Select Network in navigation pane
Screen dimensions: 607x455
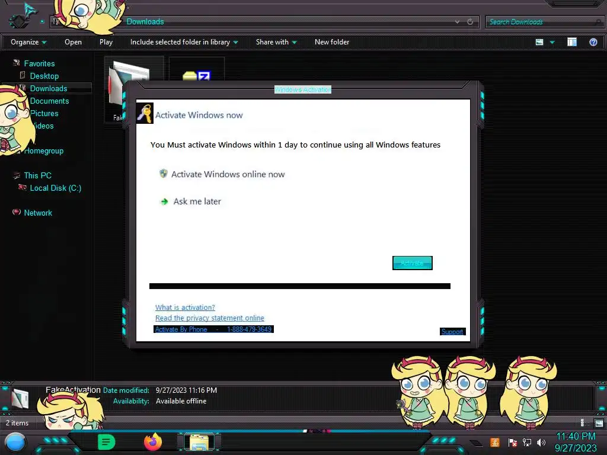tap(38, 213)
